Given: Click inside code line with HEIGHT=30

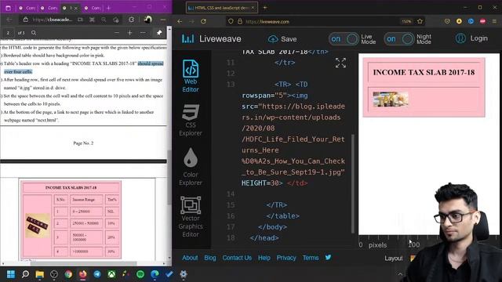Looking at the screenshot, I should pyautogui.click(x=275, y=183).
